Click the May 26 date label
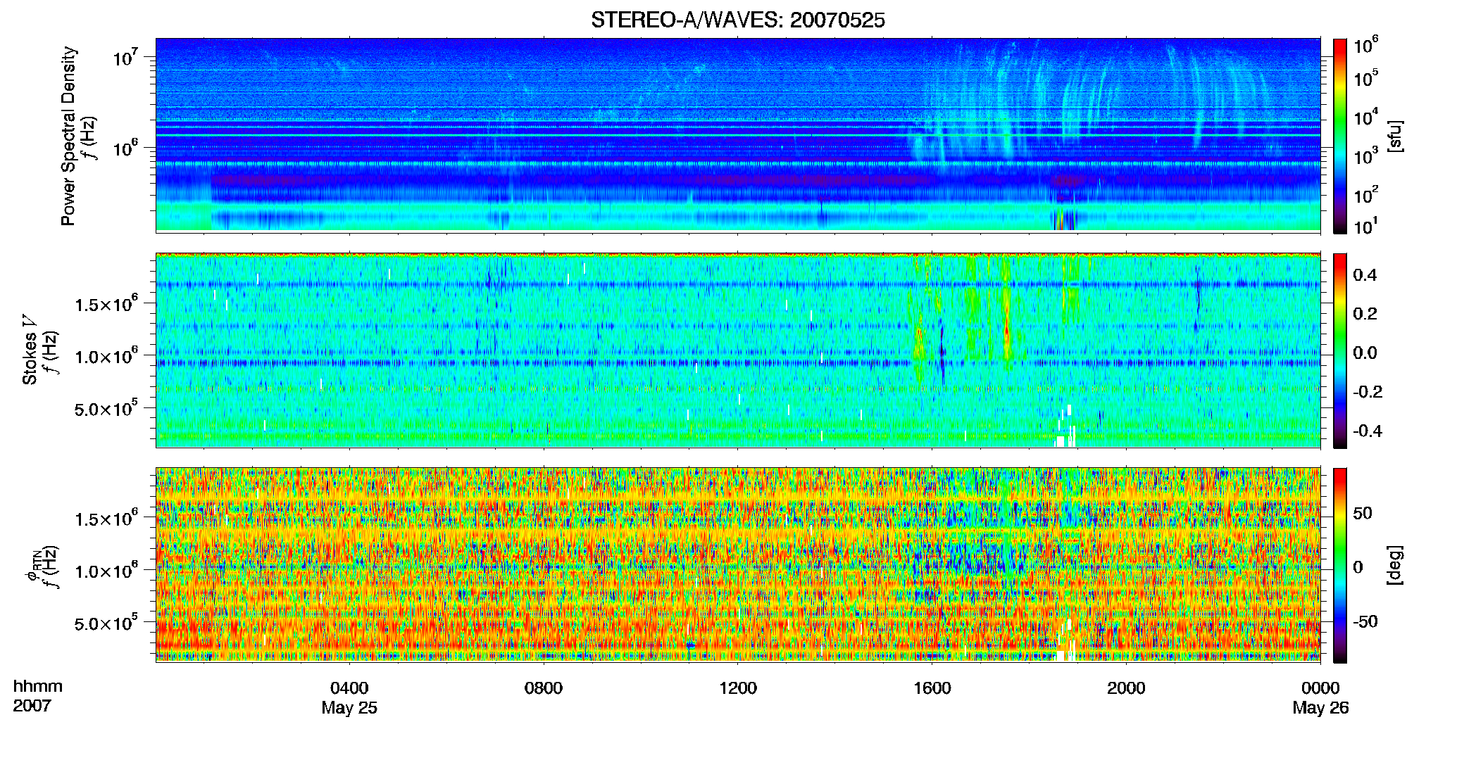Image resolution: width=1476 pixels, height=760 pixels. 1320,708
